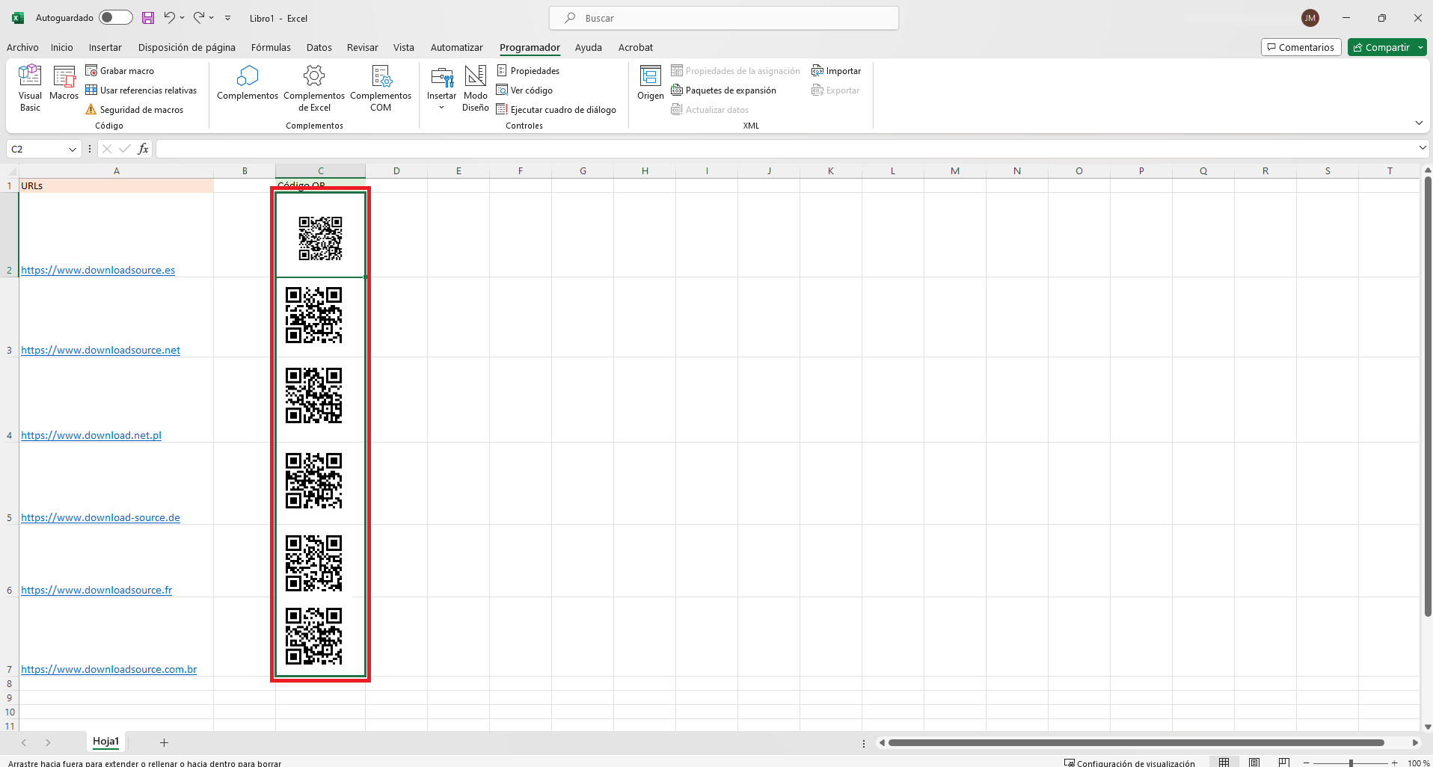
Task: Toggle Usar referencias relativas
Action: (141, 90)
